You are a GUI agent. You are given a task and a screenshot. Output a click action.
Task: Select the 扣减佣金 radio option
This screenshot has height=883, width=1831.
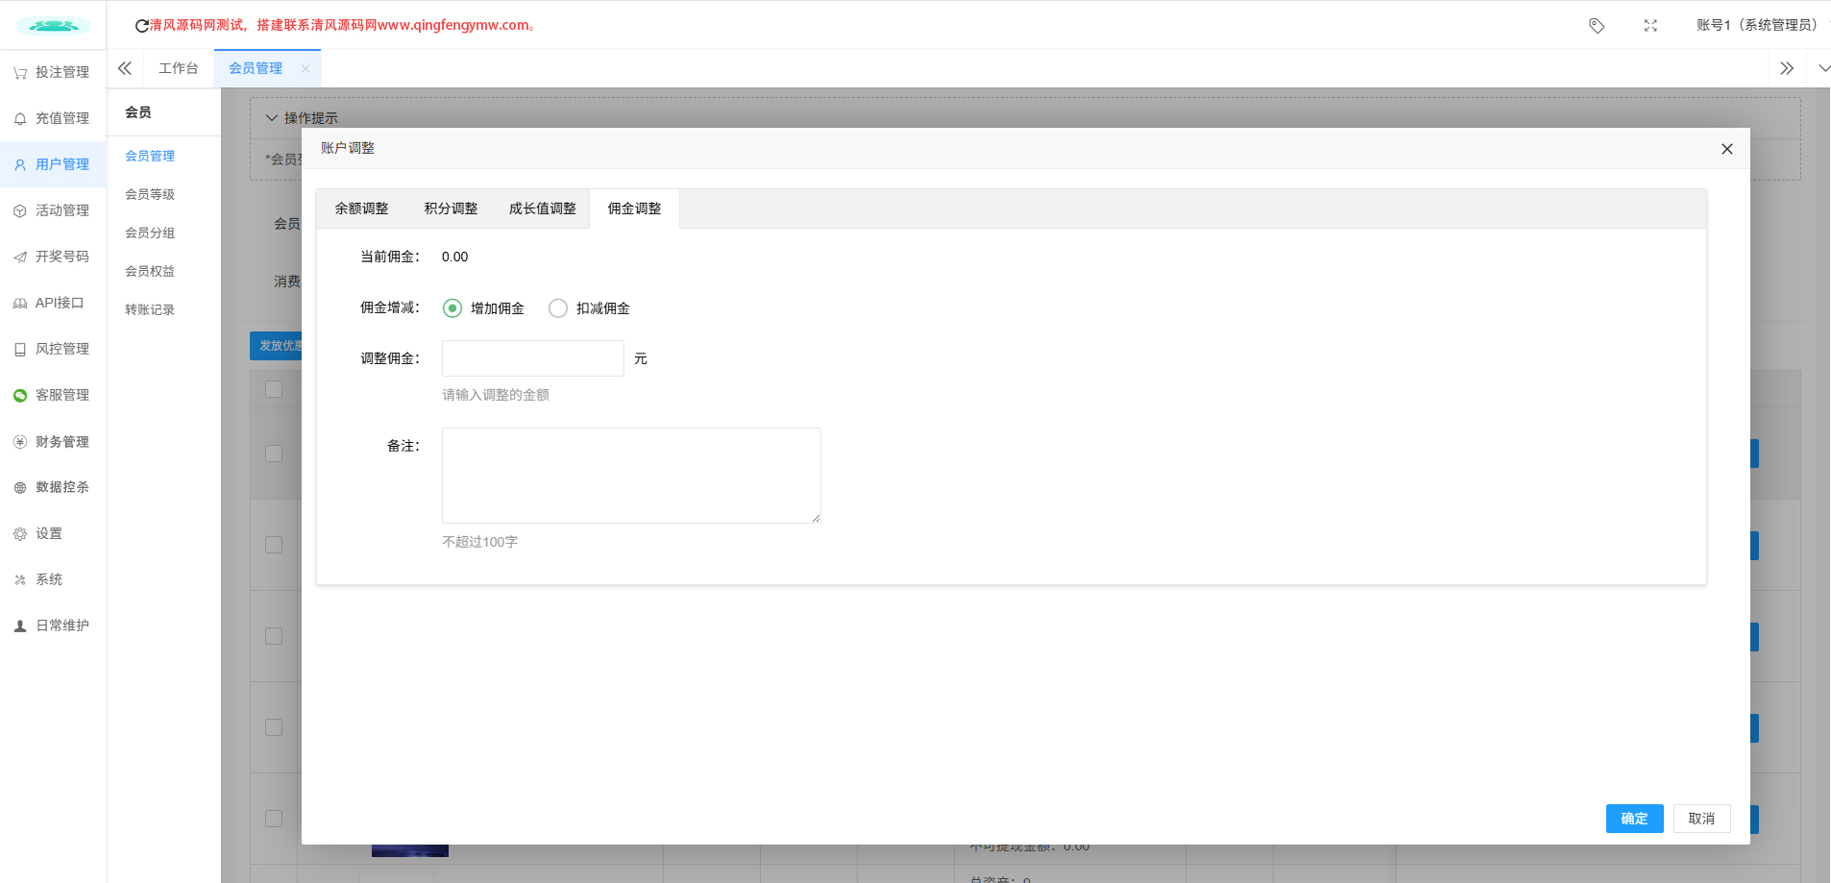click(x=558, y=308)
